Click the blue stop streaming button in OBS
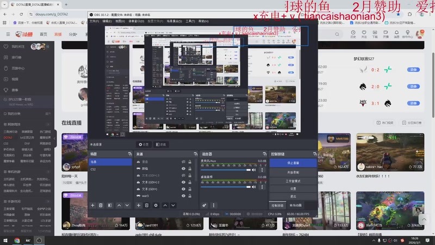This screenshot has height=245, width=435. point(293,163)
